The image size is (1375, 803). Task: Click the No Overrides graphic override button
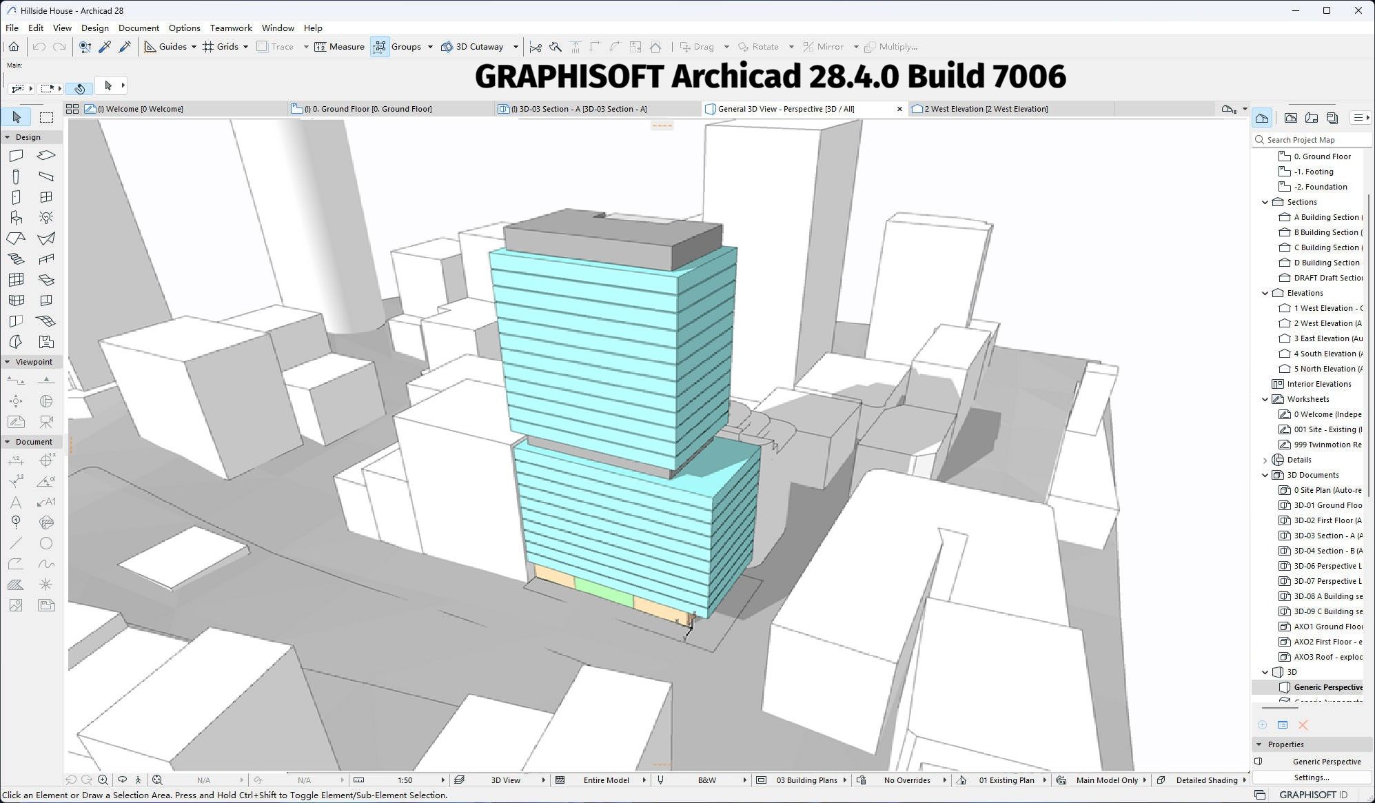point(906,780)
